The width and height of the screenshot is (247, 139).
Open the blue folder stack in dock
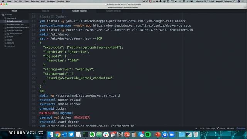click(182, 135)
